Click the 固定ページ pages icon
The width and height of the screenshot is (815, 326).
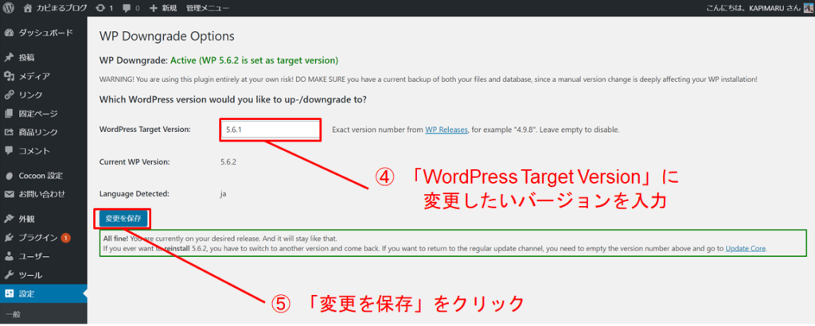click(x=9, y=114)
